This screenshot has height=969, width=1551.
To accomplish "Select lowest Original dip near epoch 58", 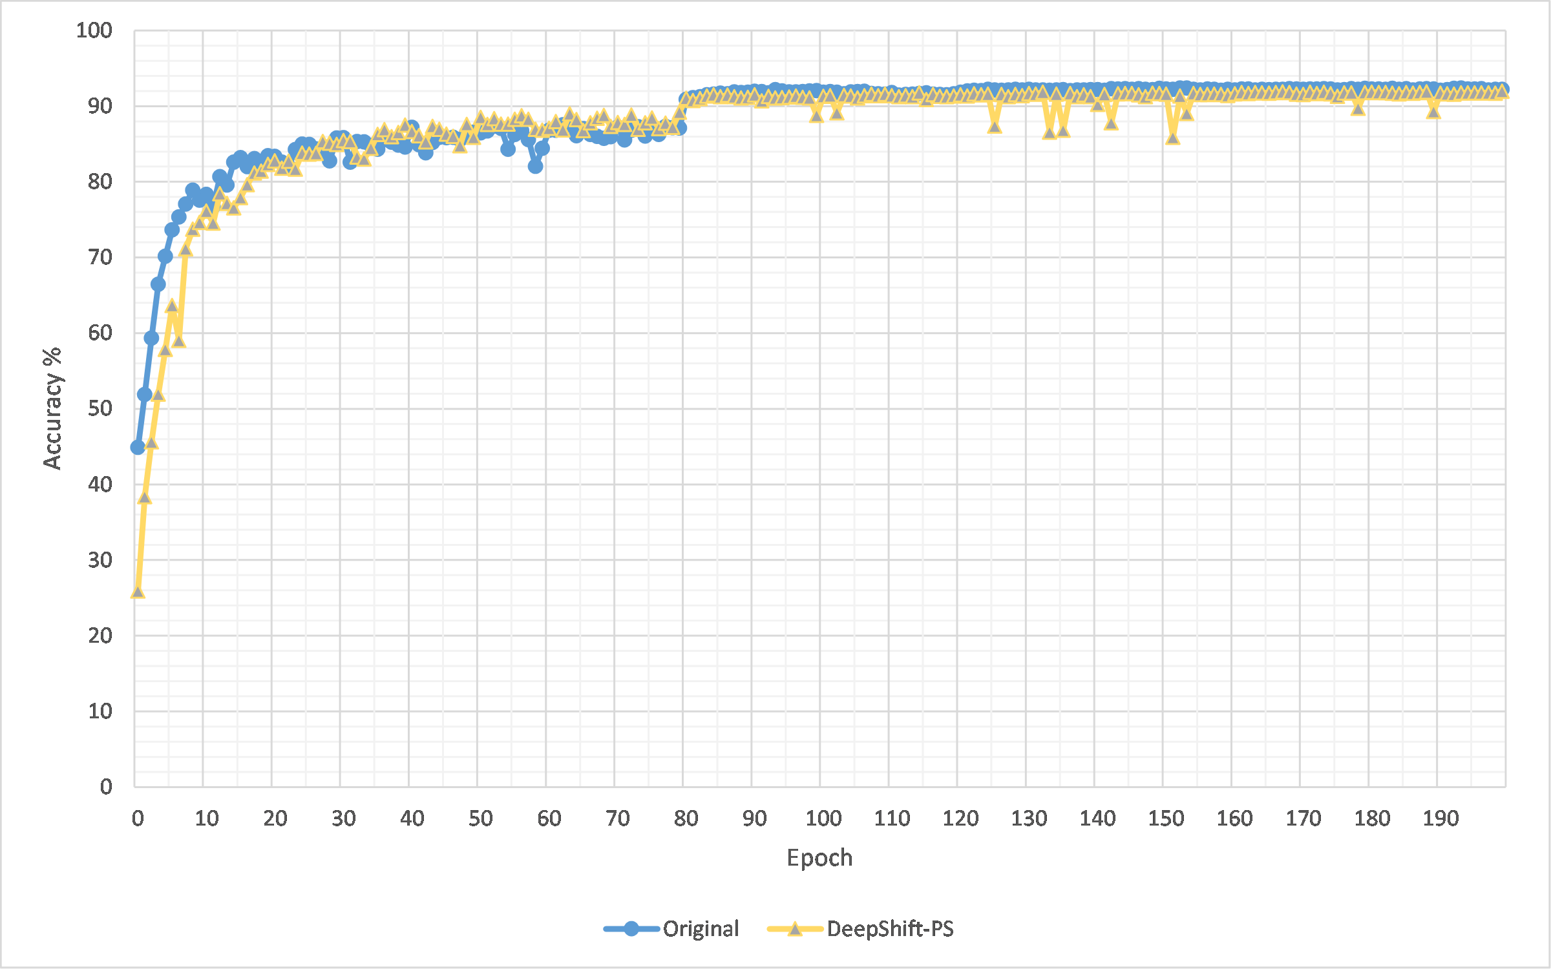I will tap(535, 166).
